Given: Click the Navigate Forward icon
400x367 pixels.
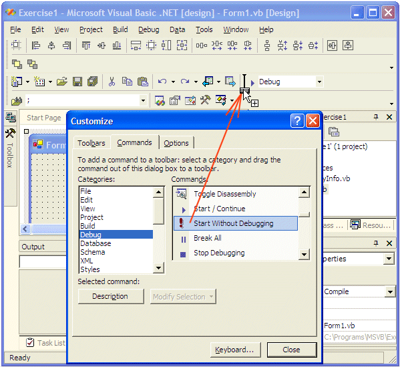Looking at the screenshot, I should [230, 82].
